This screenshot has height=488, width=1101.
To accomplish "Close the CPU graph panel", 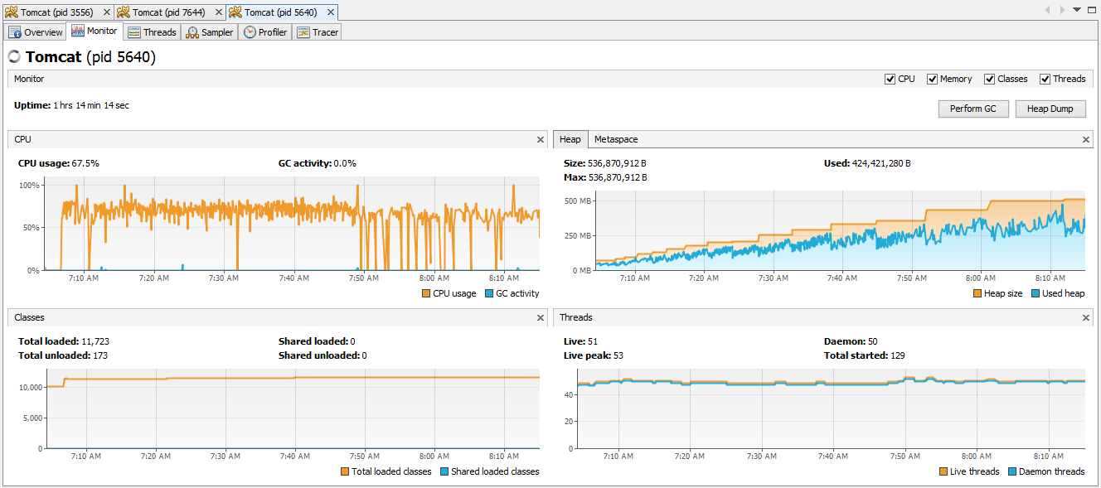I will click(x=541, y=140).
